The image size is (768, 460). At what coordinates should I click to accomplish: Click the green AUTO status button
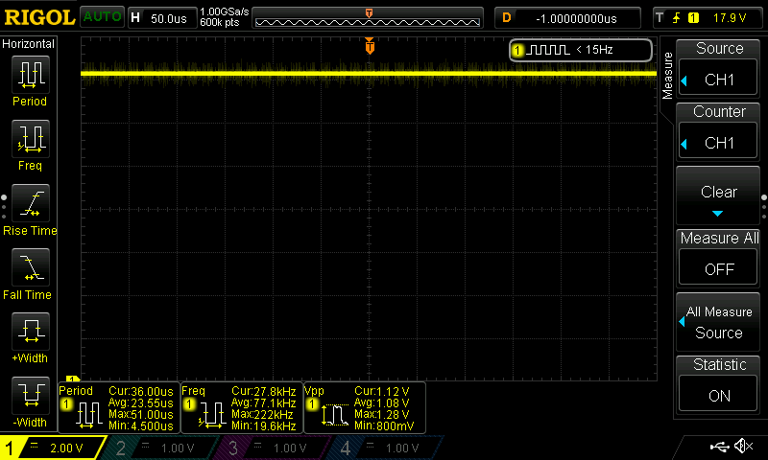[101, 17]
